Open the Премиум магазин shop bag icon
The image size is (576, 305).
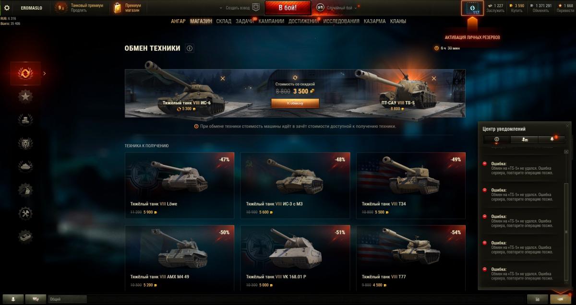tap(117, 8)
